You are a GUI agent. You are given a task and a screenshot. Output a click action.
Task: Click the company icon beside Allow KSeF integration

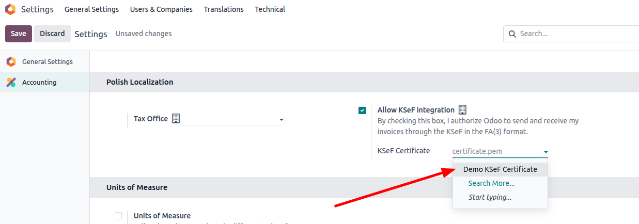point(462,109)
